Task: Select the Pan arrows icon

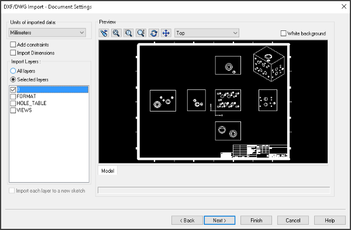Action: click(x=166, y=33)
